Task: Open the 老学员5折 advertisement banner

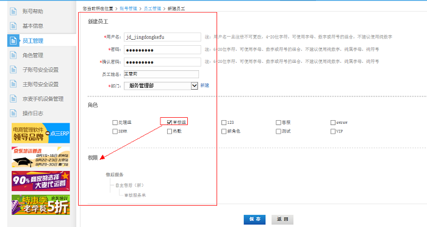Action: (x=41, y=204)
